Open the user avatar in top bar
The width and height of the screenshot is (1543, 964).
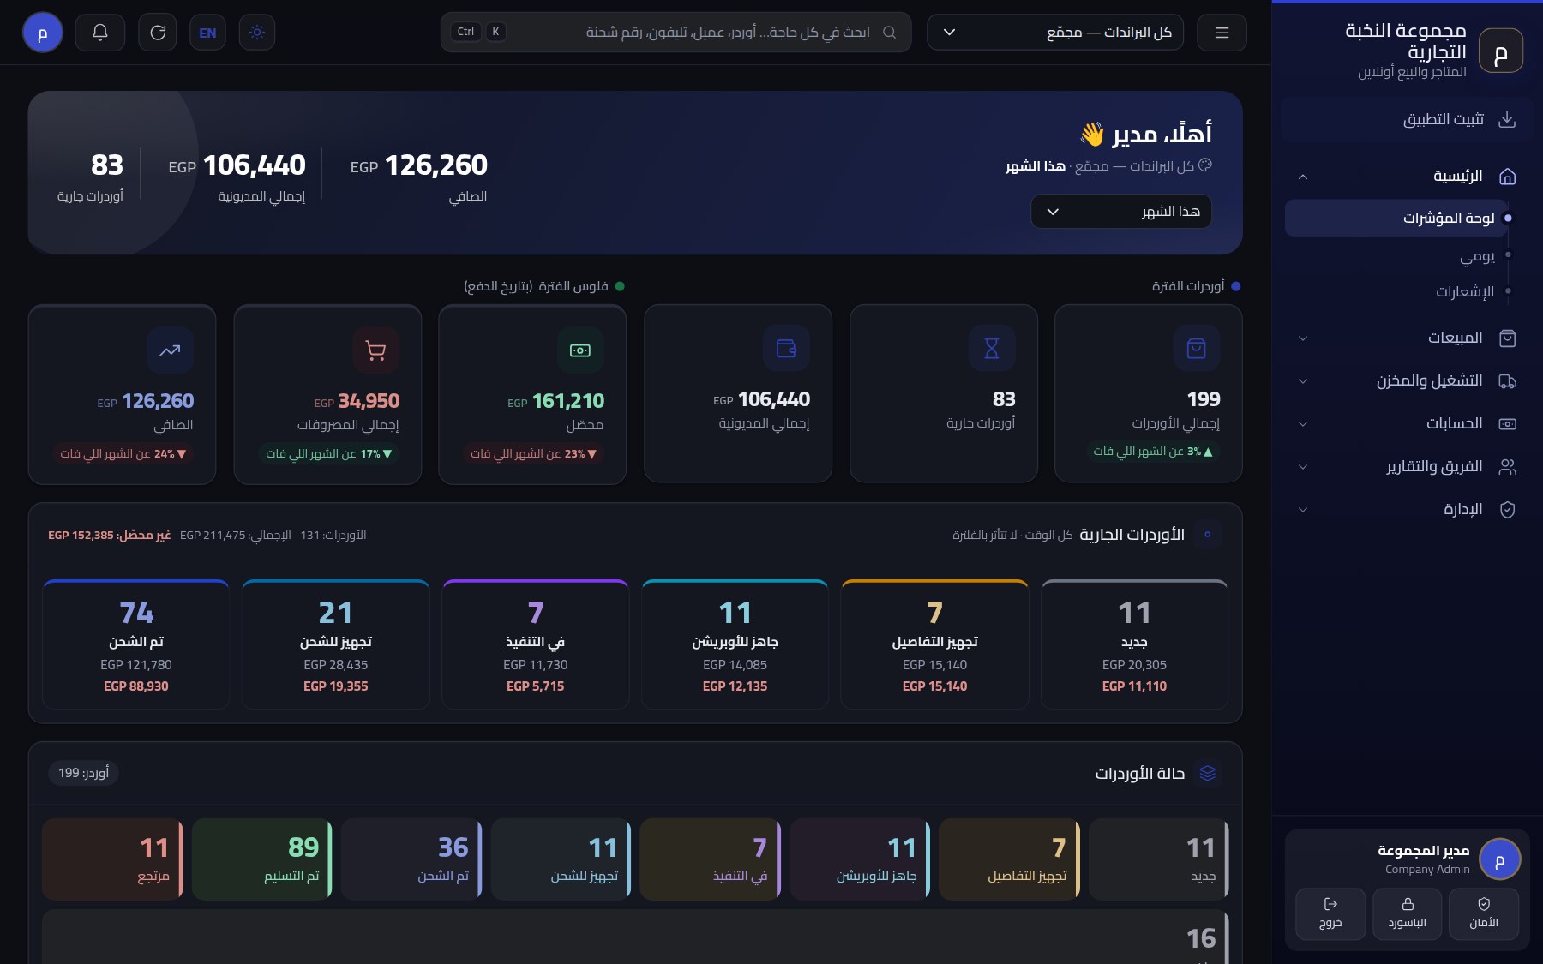coord(43,33)
